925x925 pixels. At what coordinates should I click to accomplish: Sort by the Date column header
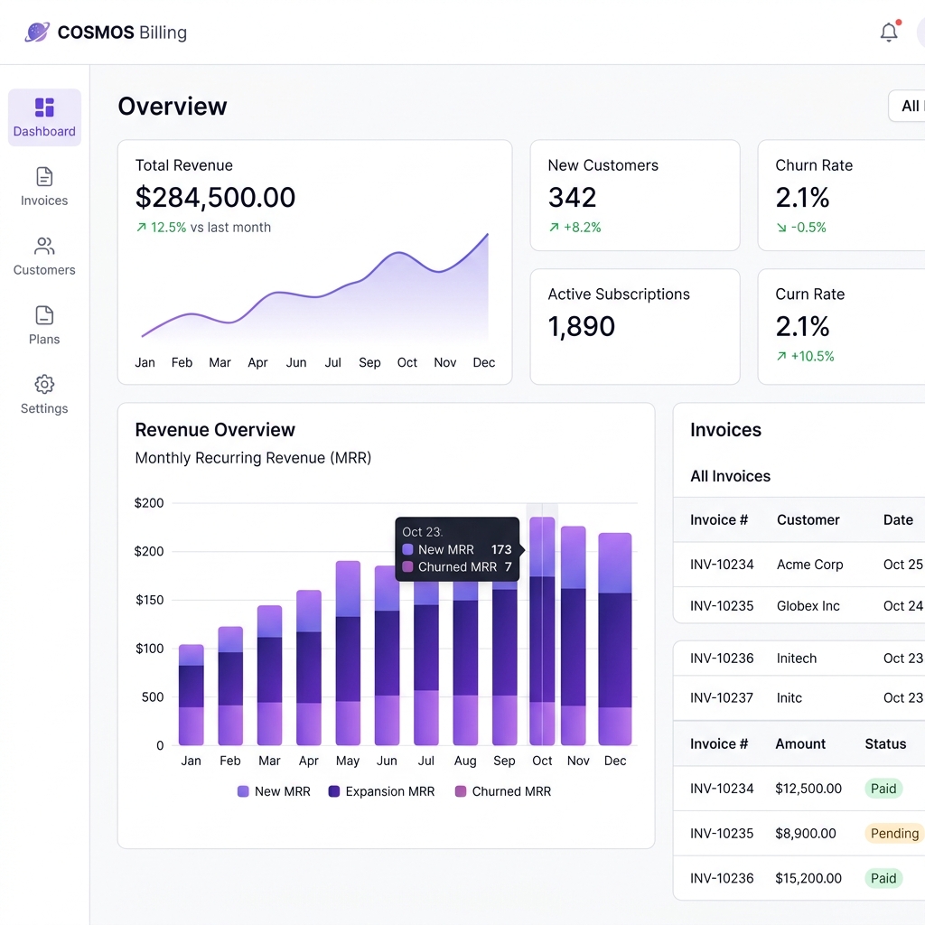898,519
